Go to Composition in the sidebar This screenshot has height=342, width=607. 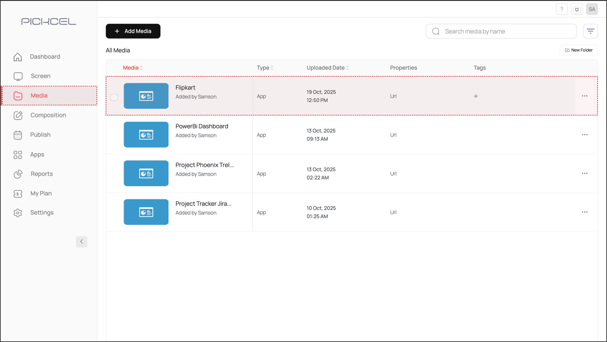[x=48, y=115]
